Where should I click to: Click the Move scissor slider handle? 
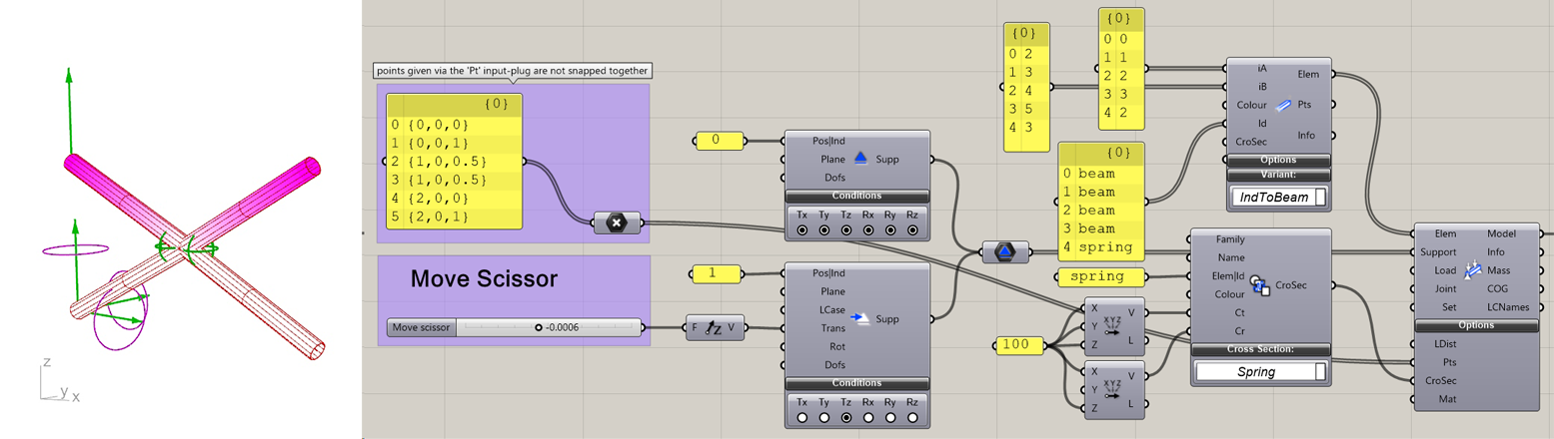[x=539, y=327]
